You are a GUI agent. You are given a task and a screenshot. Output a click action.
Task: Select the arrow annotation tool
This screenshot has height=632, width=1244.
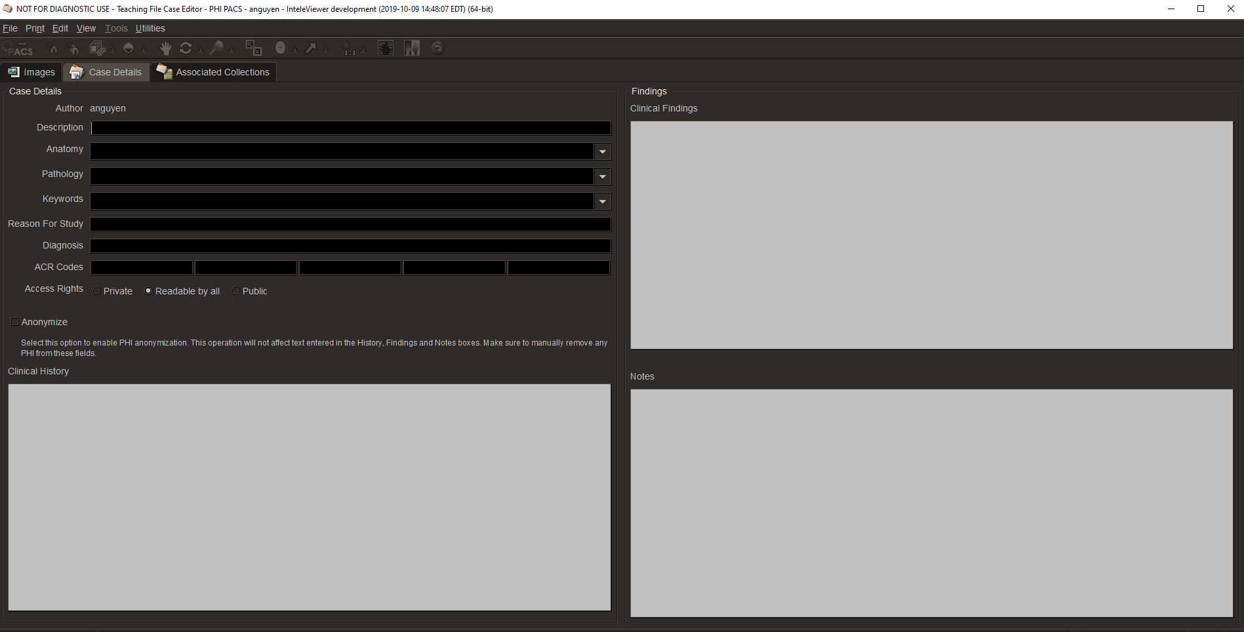click(x=311, y=48)
